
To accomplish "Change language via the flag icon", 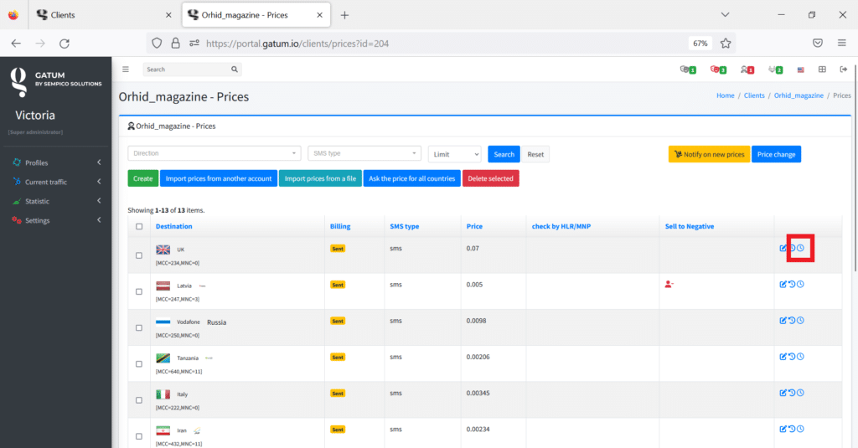I will pyautogui.click(x=800, y=70).
